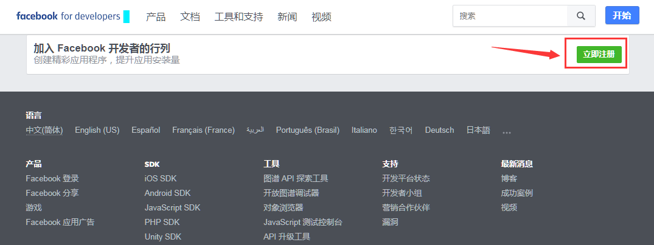Screen dimensions: 654x245
Task: Open 对象浏览器 link
Action: coord(284,207)
